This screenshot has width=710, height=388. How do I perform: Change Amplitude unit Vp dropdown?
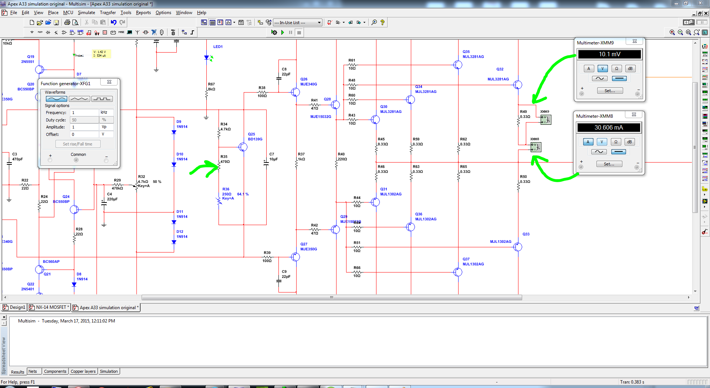coord(106,127)
